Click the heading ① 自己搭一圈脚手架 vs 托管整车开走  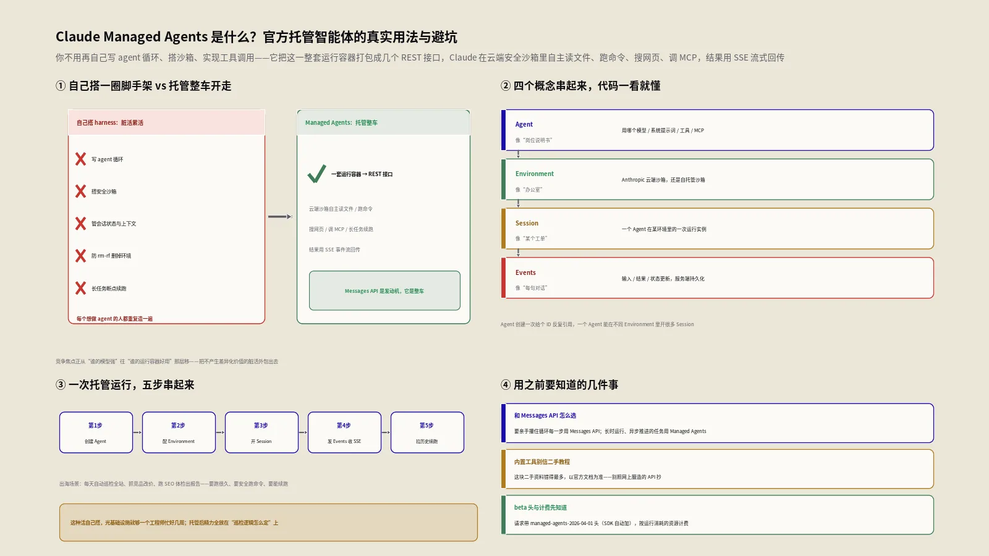pos(143,86)
